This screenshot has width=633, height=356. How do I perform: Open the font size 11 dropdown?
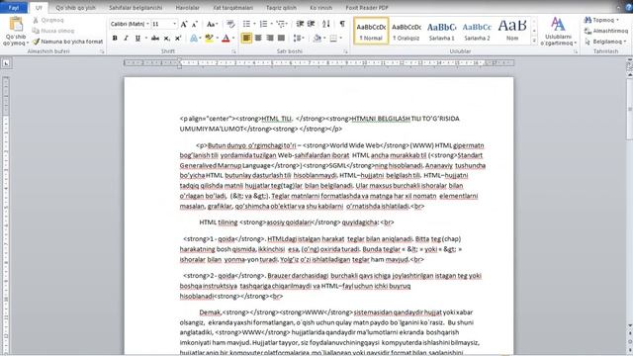[174, 24]
